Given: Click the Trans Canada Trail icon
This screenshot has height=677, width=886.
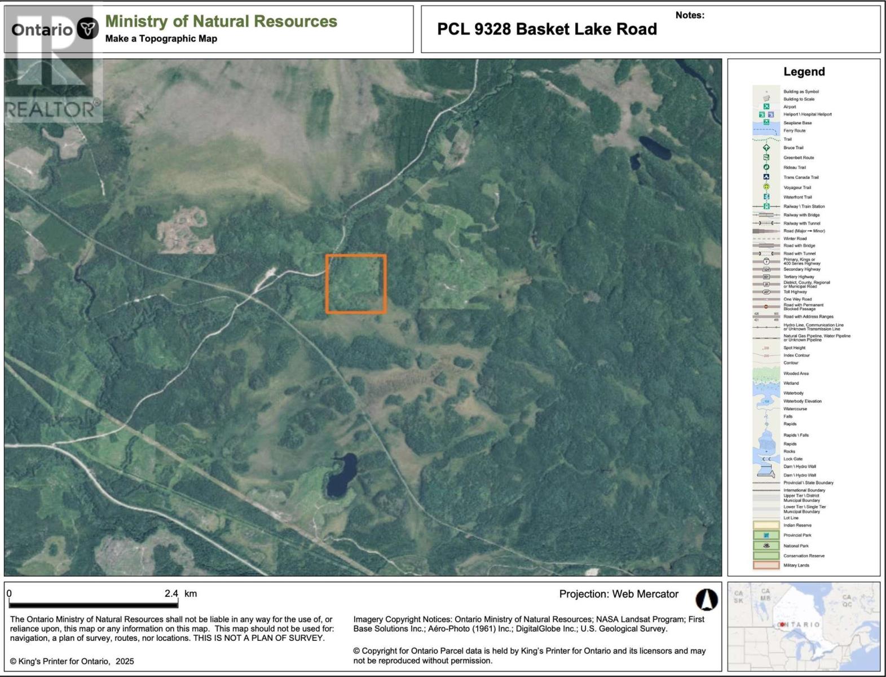Looking at the screenshot, I should point(766,177).
